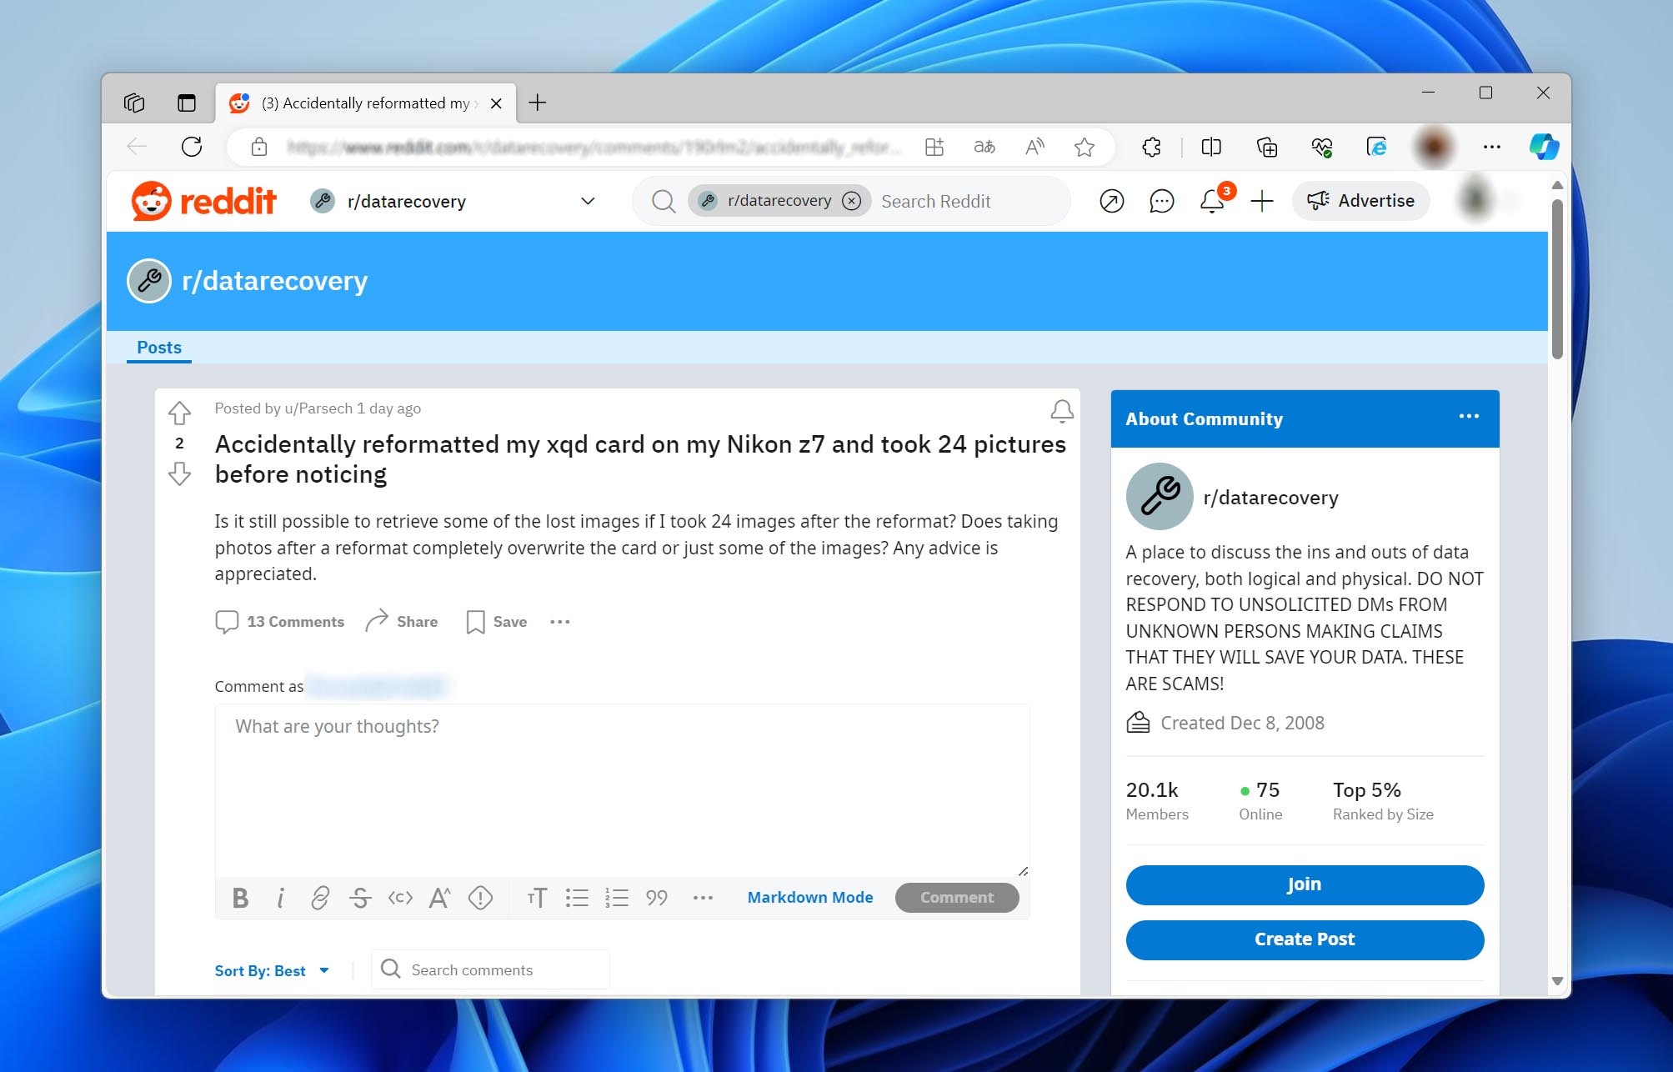Switch editor to Markdown Mode

[x=810, y=898]
